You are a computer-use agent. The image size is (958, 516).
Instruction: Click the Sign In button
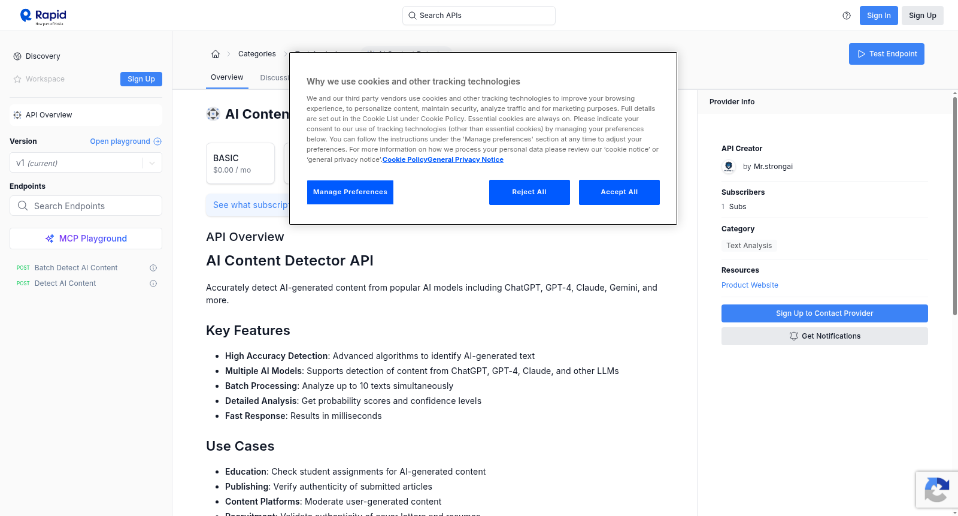pyautogui.click(x=879, y=16)
